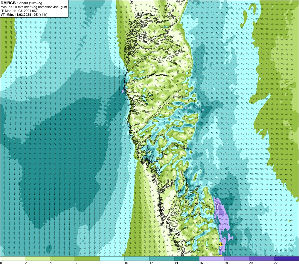Click the purple 20–22 m/s legend swatch

click(261, 258)
